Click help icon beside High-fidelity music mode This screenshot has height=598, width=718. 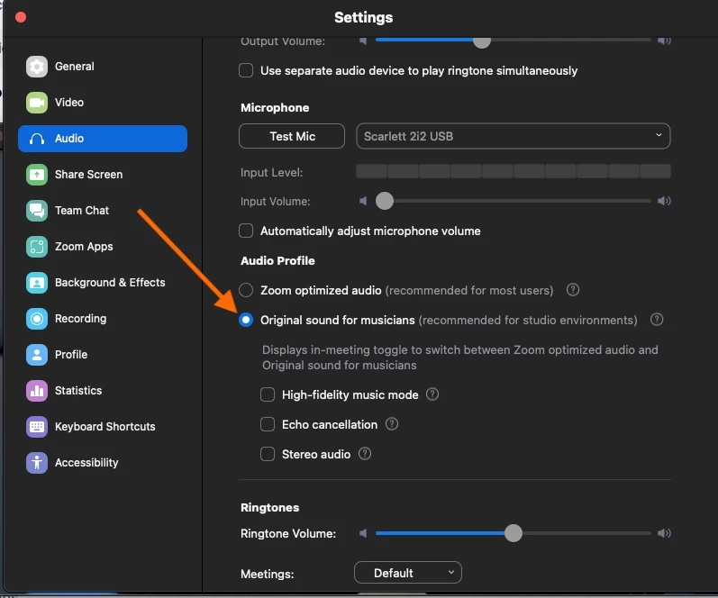tap(432, 394)
